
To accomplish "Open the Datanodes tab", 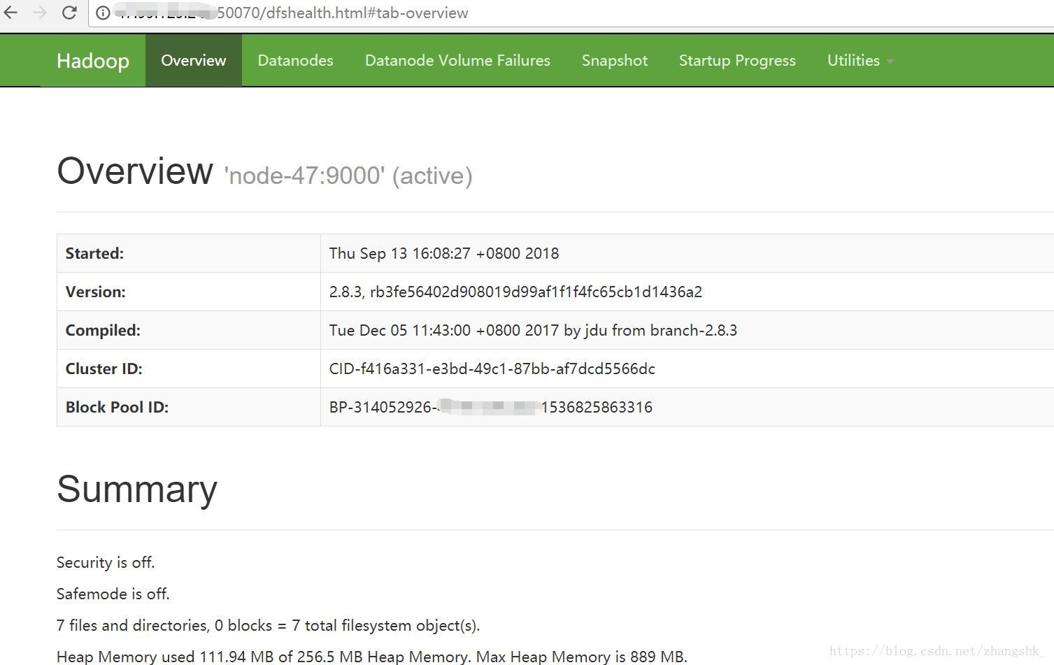I will pyautogui.click(x=296, y=61).
